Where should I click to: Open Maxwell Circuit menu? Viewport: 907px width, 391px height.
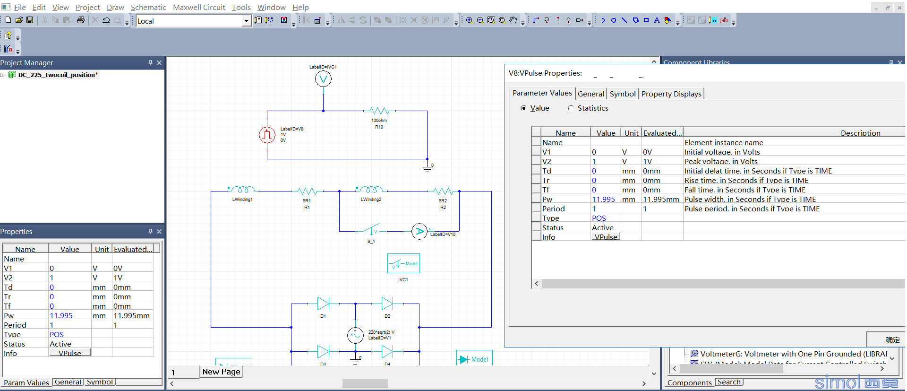pos(199,7)
